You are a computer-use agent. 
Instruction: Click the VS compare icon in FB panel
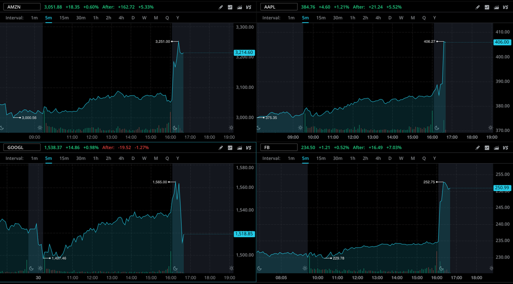[x=506, y=148]
